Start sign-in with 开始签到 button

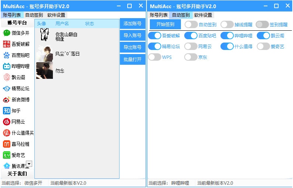(x=165, y=24)
